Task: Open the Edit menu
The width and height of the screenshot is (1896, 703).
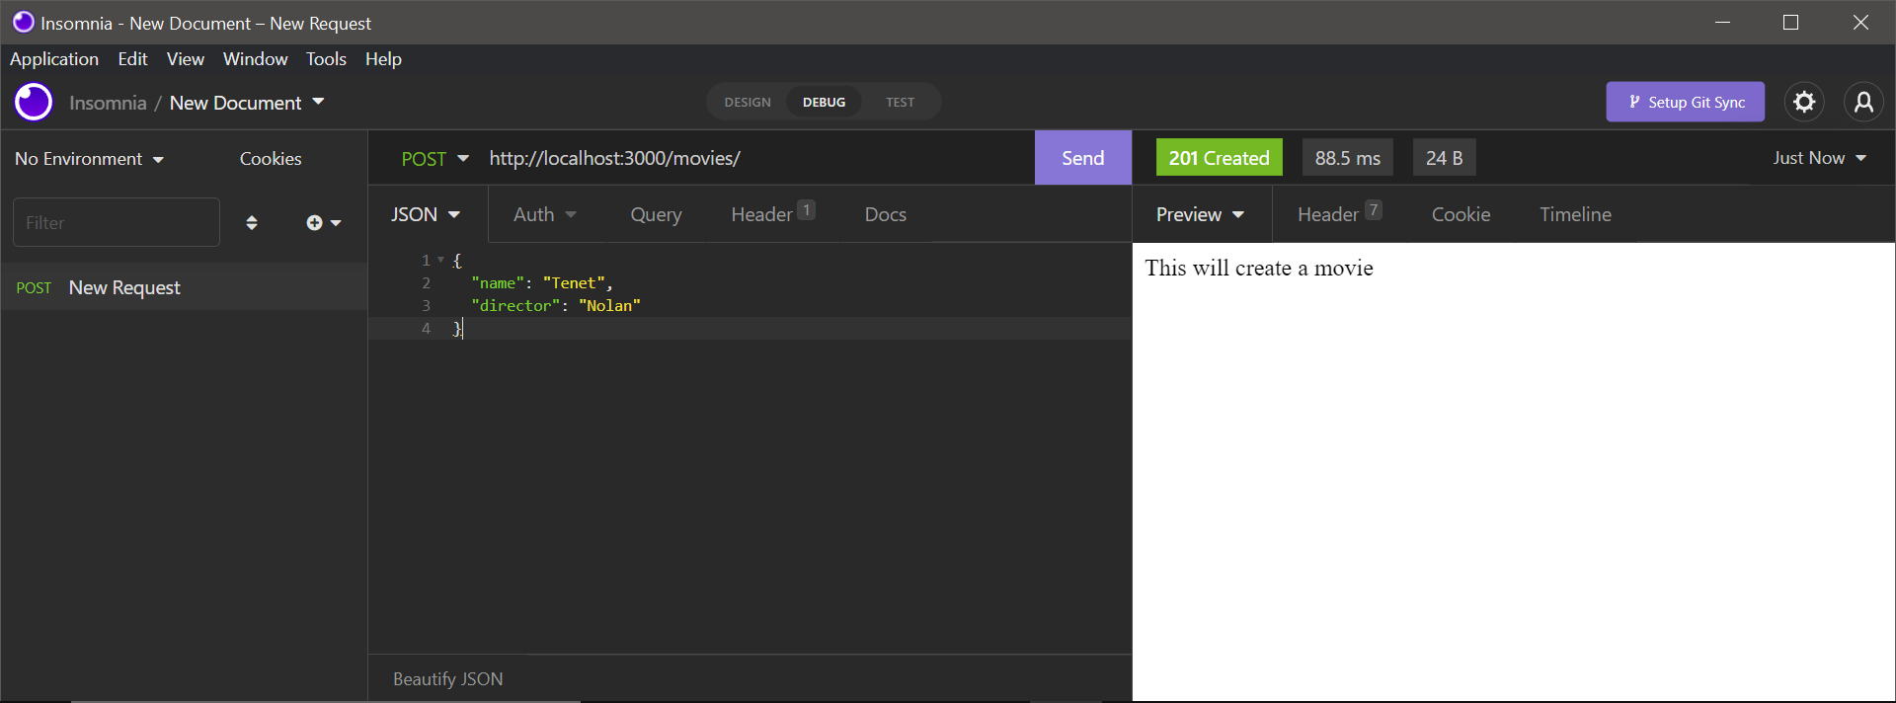Action: tap(132, 59)
